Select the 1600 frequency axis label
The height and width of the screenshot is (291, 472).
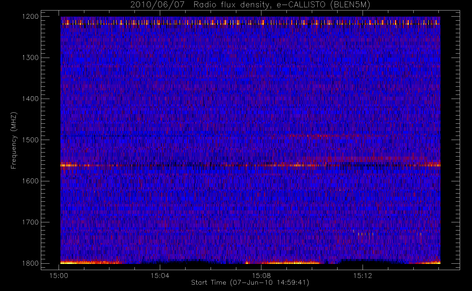[30, 181]
